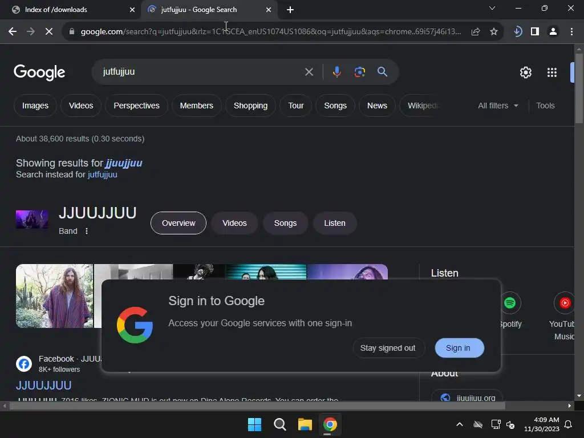This screenshot has width=584, height=438.
Task: Open the YouTube Music listen icon
Action: [x=565, y=303]
